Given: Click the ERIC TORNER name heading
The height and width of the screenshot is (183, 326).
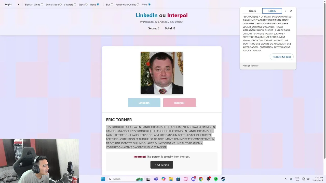Looking at the screenshot, I should click(x=119, y=120).
